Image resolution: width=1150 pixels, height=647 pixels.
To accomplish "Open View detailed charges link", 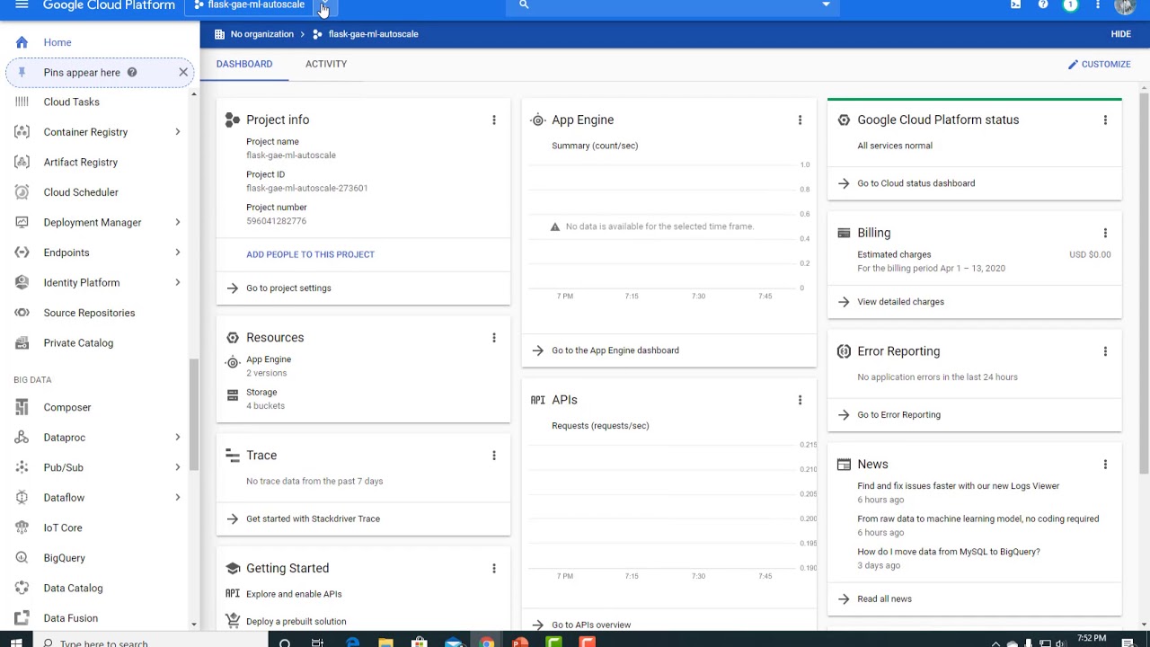I will point(900,302).
